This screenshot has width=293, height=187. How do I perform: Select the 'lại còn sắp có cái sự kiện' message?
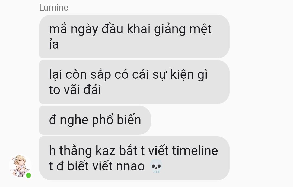(134, 82)
